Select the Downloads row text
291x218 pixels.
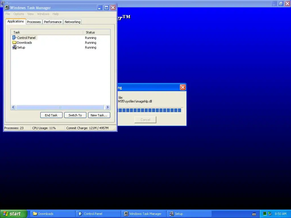point(24,43)
